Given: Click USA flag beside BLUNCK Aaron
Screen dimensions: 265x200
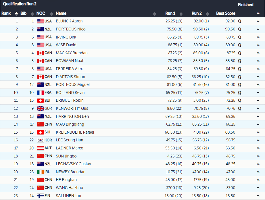Looking at the screenshot, I should (x=40, y=21).
